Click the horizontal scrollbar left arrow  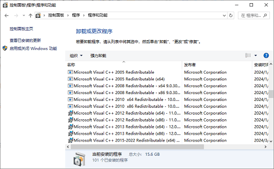(68, 147)
